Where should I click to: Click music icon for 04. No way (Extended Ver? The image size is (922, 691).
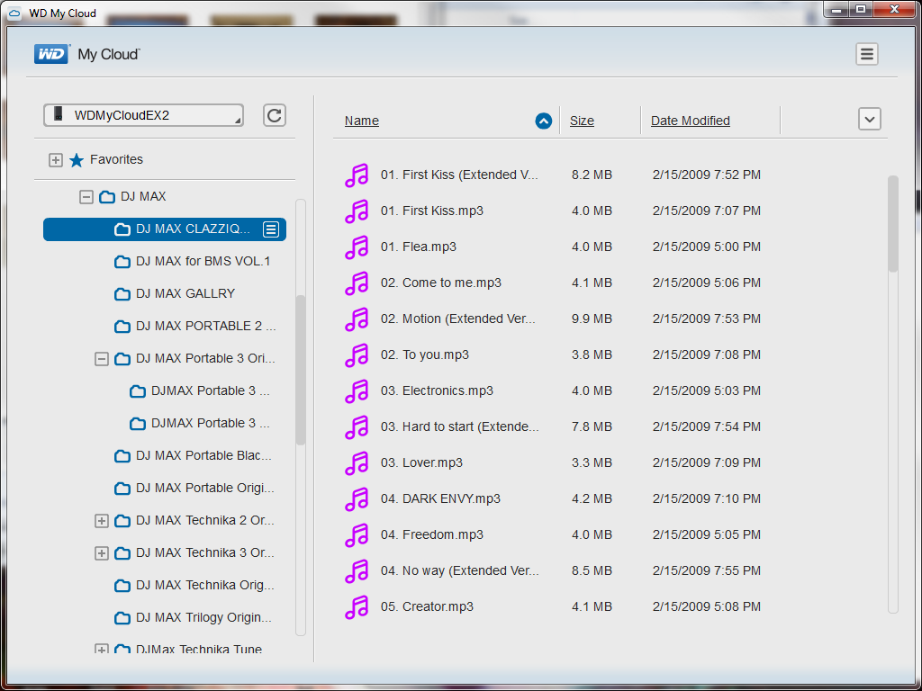point(357,570)
